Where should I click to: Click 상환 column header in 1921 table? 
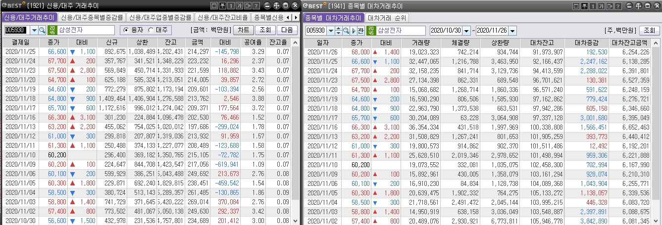[x=142, y=43]
